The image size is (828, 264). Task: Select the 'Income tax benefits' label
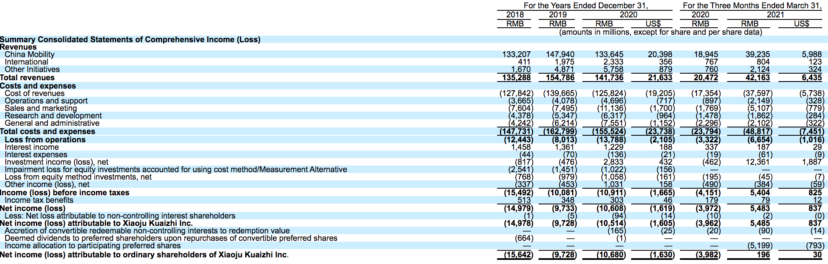point(39,200)
